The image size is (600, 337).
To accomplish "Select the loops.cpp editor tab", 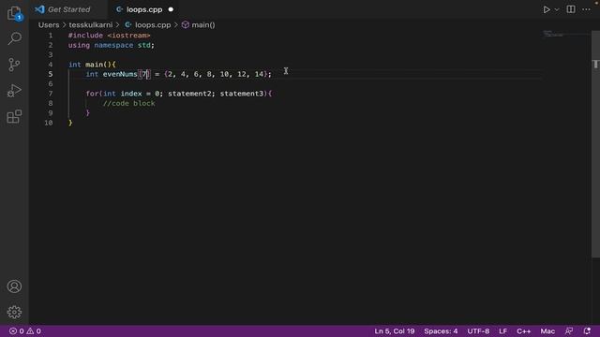I will (144, 9).
